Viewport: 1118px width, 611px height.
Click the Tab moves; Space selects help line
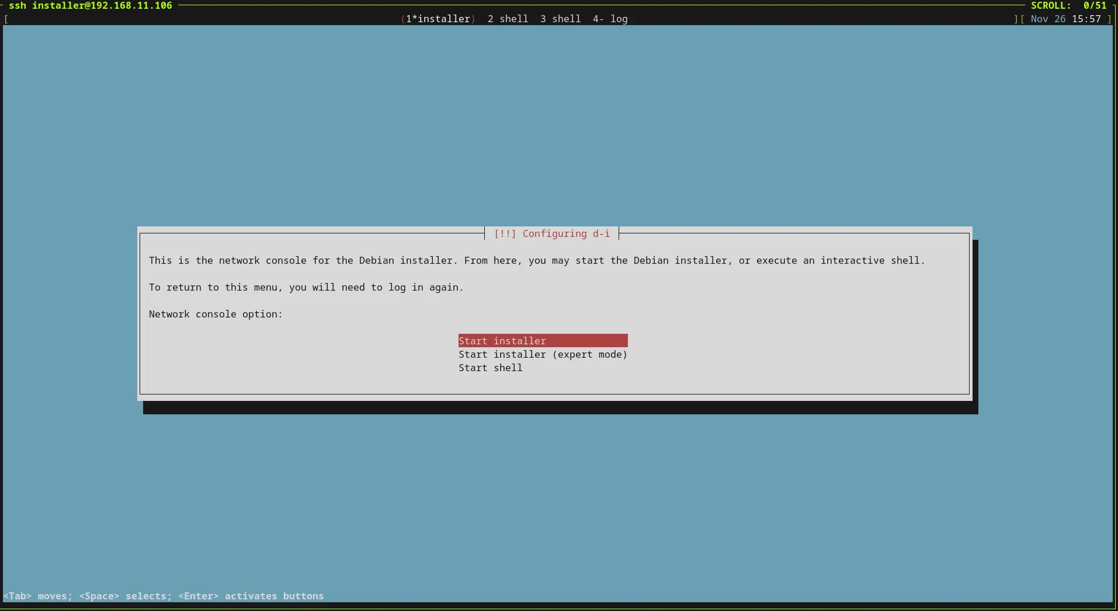[164, 596]
